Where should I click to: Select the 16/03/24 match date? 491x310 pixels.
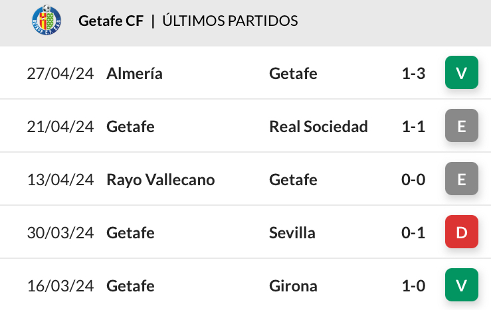[60, 286]
